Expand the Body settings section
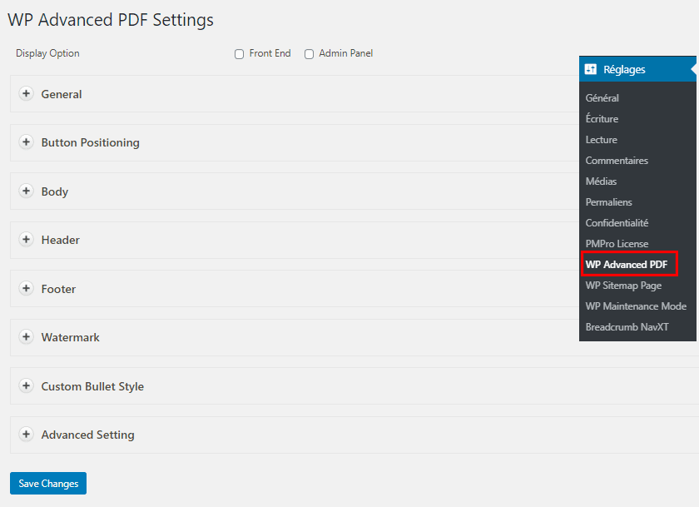699x507 pixels. 26,191
